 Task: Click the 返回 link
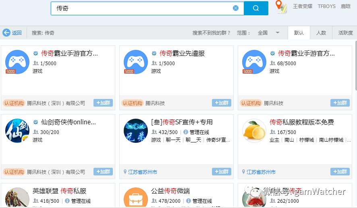(17, 33)
